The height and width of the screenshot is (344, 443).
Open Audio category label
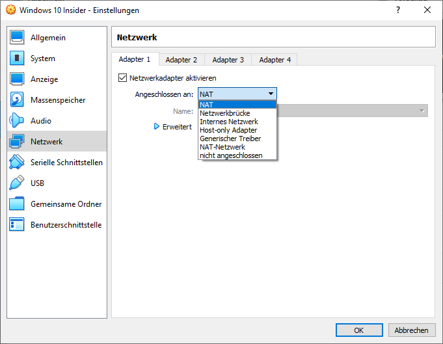pos(41,120)
